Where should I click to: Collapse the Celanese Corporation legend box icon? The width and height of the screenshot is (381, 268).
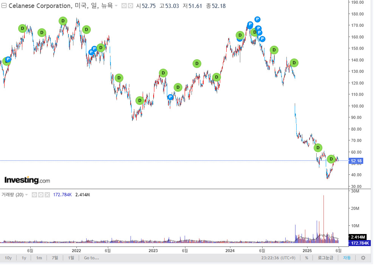pos(4,6)
